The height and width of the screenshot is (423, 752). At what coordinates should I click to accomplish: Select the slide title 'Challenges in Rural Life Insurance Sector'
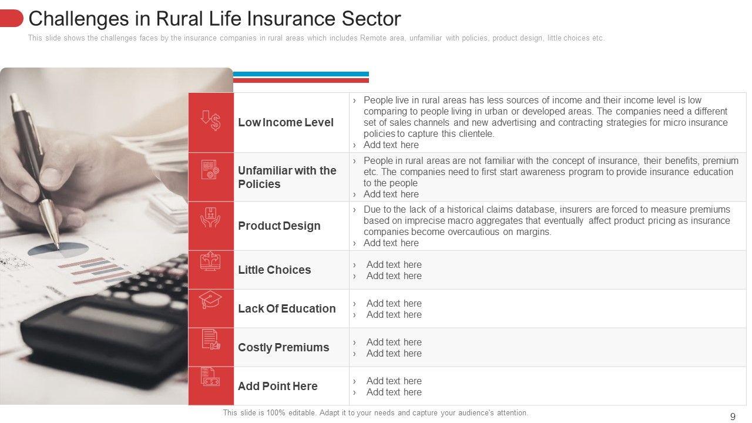pyautogui.click(x=214, y=19)
